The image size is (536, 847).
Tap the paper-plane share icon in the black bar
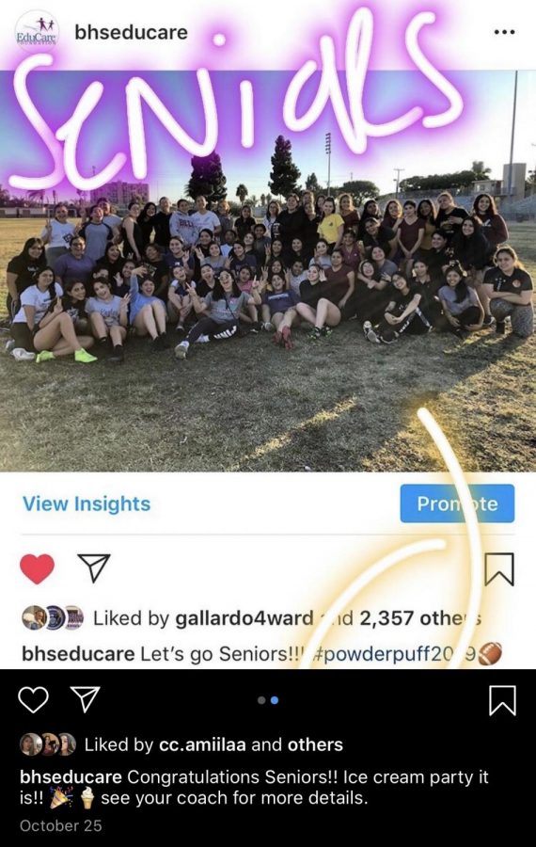click(86, 699)
